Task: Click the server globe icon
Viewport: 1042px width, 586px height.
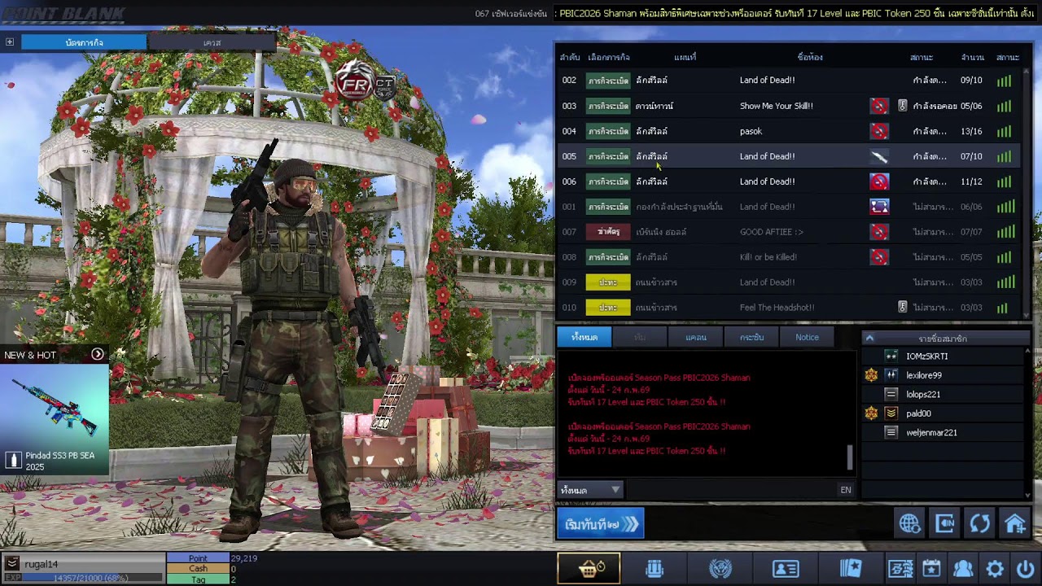Action: [x=909, y=523]
